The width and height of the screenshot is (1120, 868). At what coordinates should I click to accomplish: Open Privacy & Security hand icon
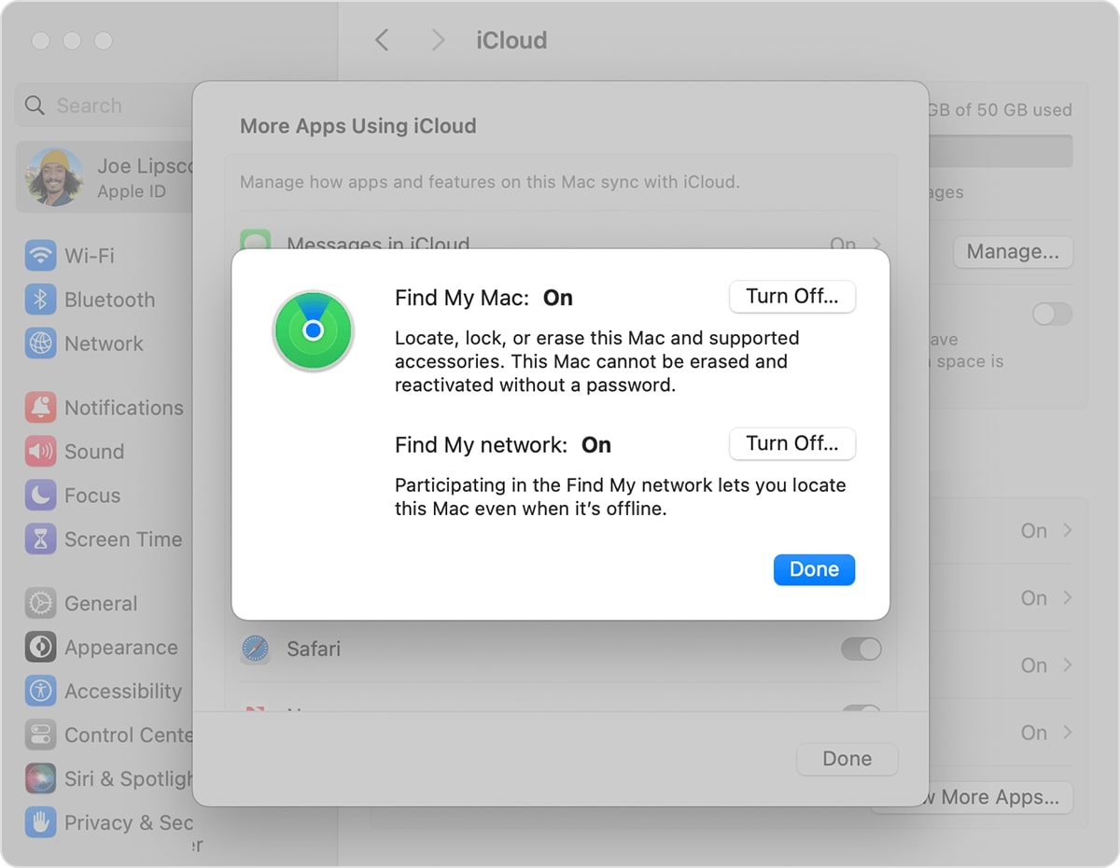pos(40,822)
